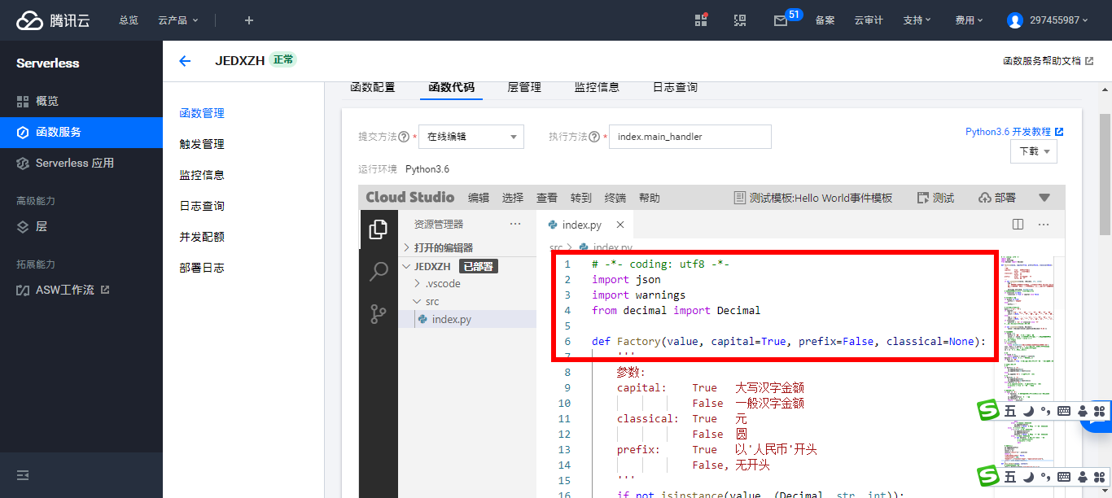Open the 选择 menu
1112x498 pixels.
(513, 198)
